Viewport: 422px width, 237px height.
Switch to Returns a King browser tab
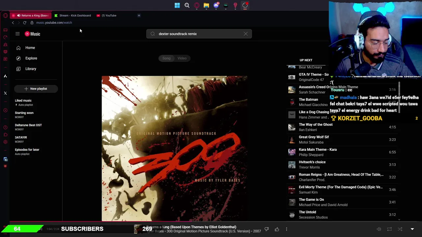(30, 15)
